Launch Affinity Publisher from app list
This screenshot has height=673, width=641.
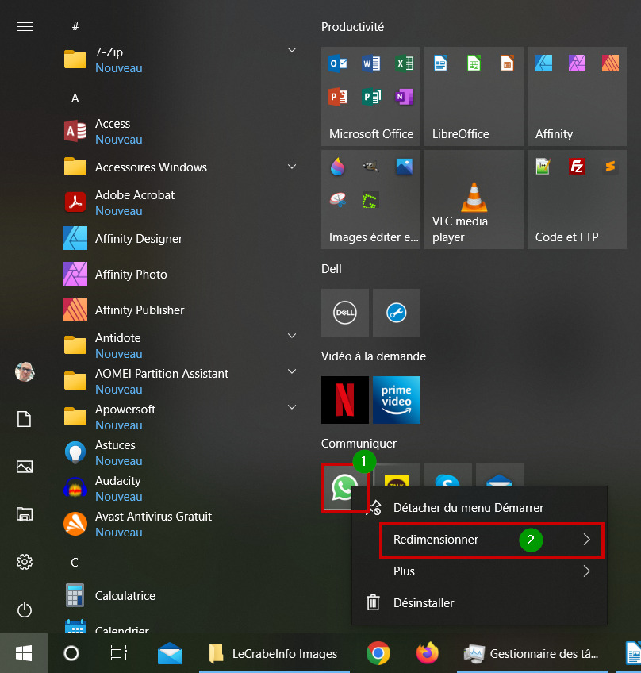(180, 310)
